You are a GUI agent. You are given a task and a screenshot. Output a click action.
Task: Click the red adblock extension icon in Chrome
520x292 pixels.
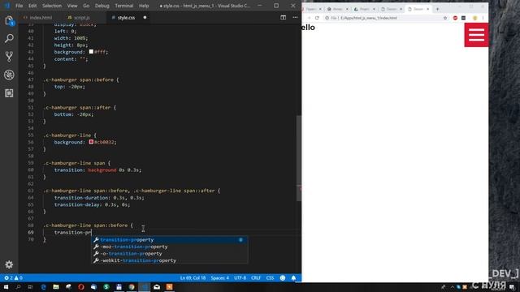point(455,18)
